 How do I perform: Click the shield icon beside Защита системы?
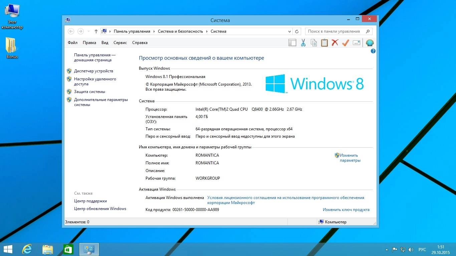pos(69,92)
